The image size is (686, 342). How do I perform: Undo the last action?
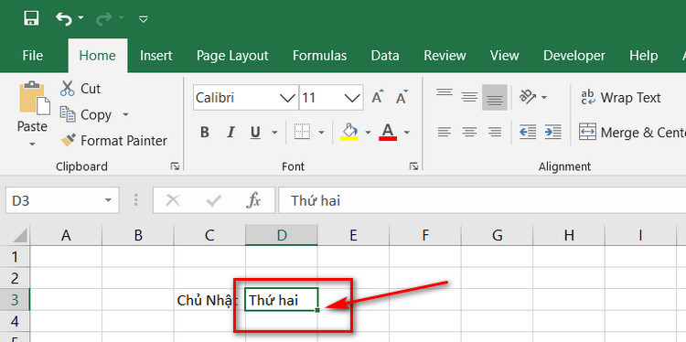click(64, 18)
